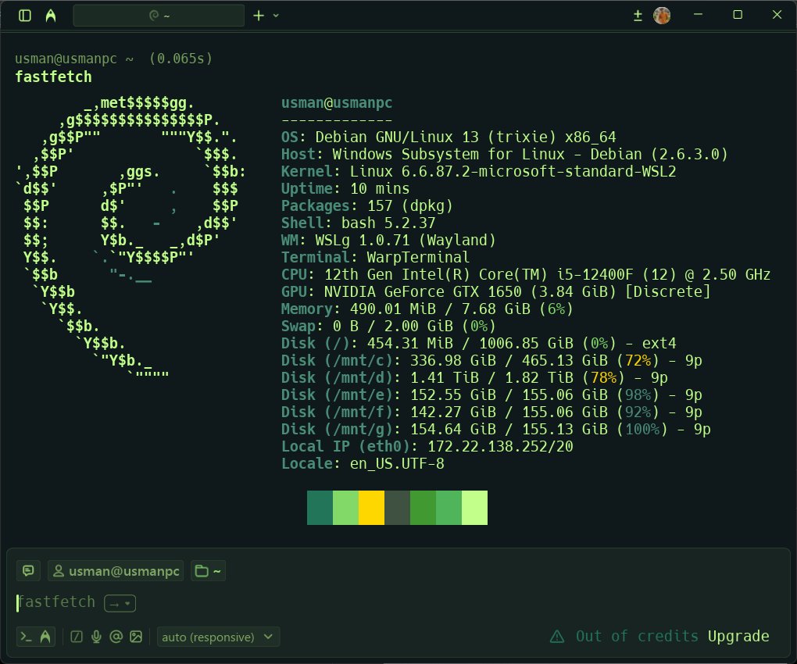Screen dimensions: 797x664
Task: Click the '172.22.138.252/20' IP address
Action: click(x=500, y=447)
